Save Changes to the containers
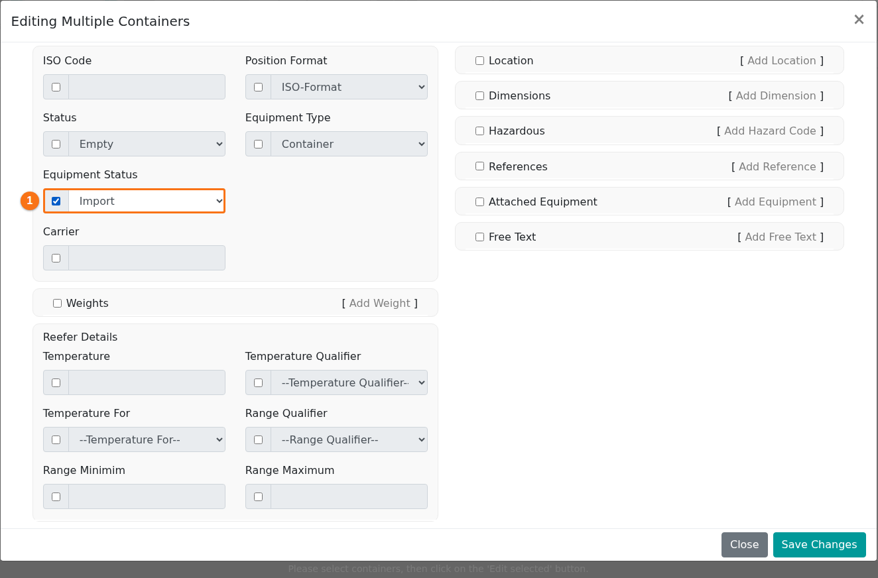Viewport: 878px width, 578px height. pyautogui.click(x=819, y=544)
